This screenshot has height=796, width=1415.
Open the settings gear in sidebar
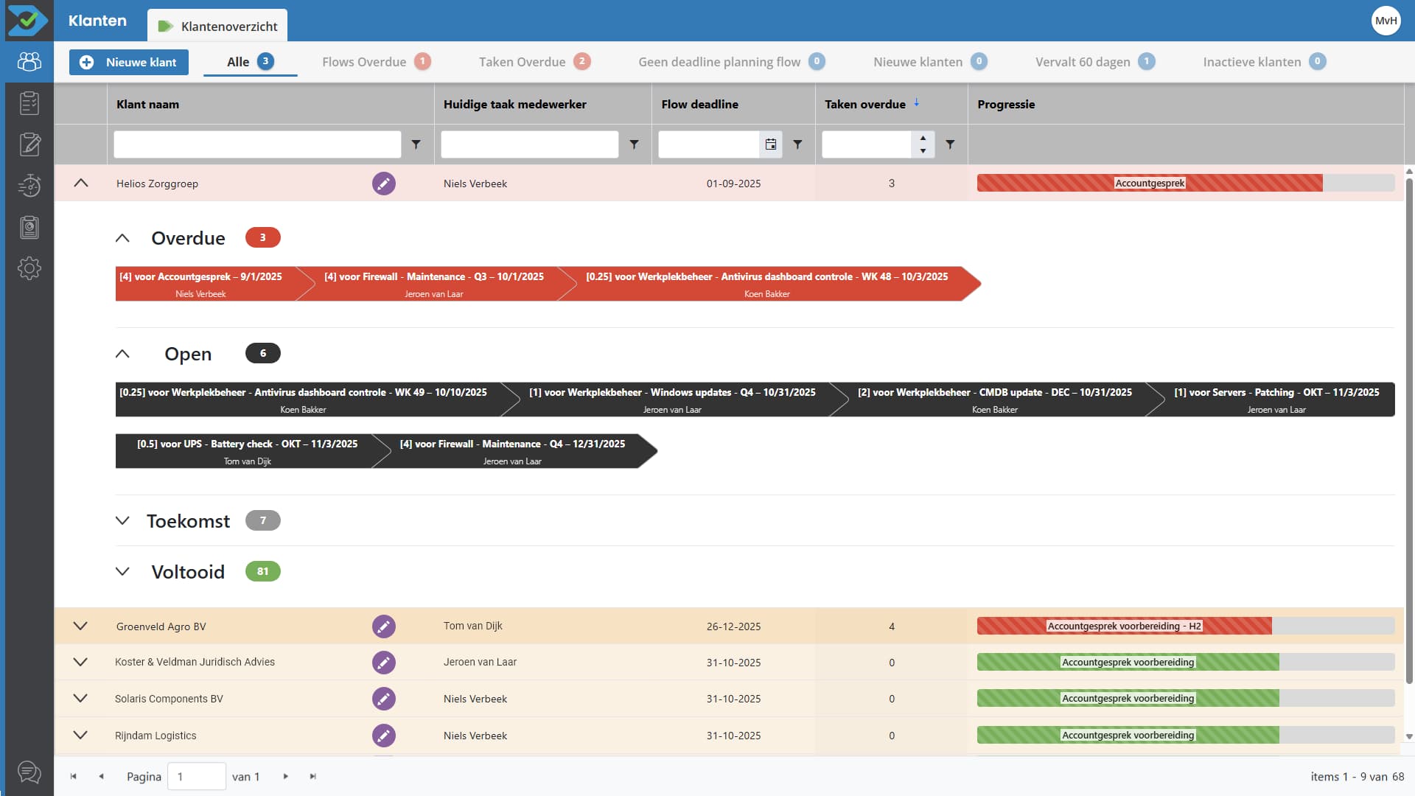(x=29, y=268)
